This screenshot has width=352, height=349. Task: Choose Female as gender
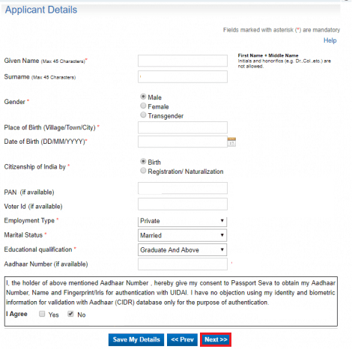coord(143,106)
